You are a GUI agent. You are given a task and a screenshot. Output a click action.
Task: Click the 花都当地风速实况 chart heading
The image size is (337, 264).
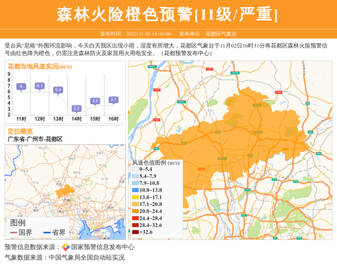(x=39, y=66)
